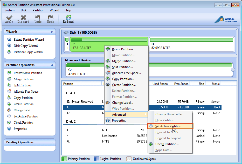This screenshot has height=164, width=242.
Task: Click the Logical Partition blue legend swatch
Action: 96,159
